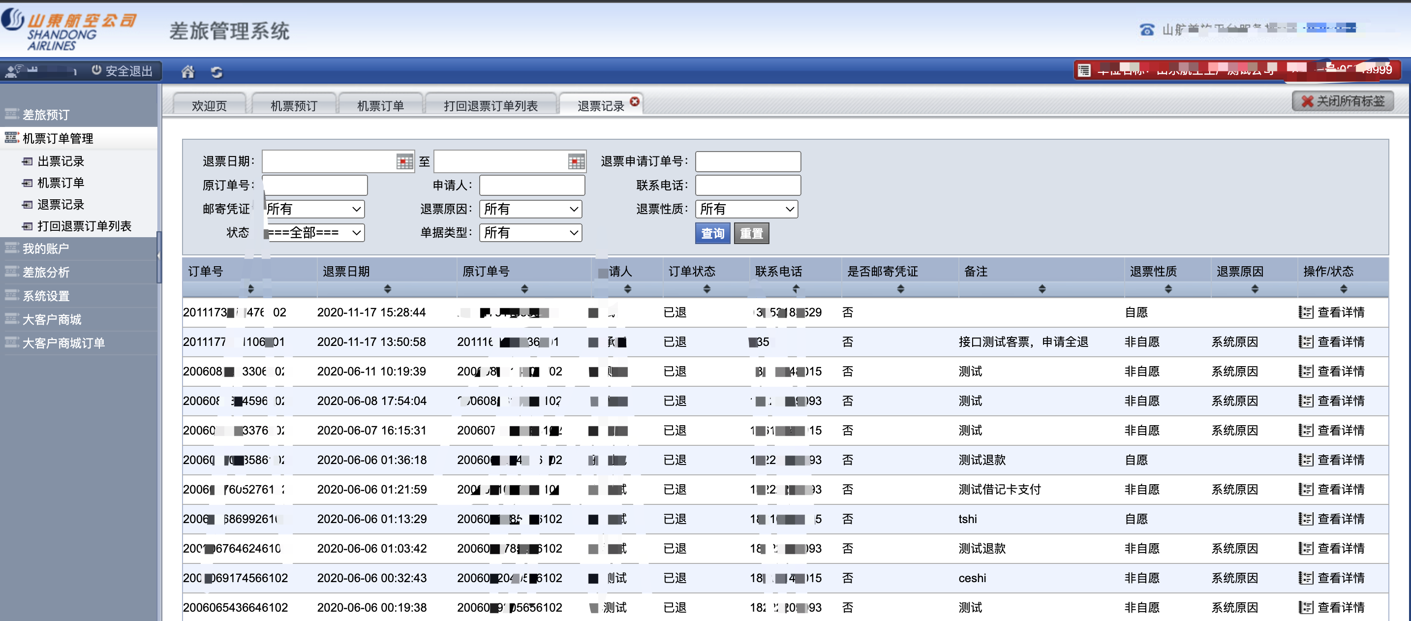Open the 退票性质 dropdown
The height and width of the screenshot is (621, 1411).
[x=747, y=209]
